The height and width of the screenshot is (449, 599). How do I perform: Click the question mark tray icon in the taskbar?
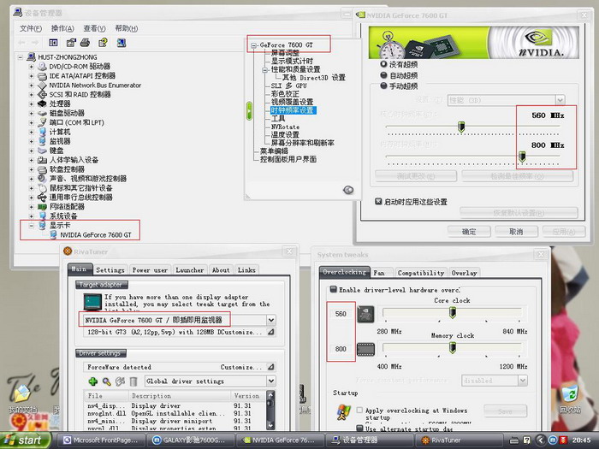527,440
